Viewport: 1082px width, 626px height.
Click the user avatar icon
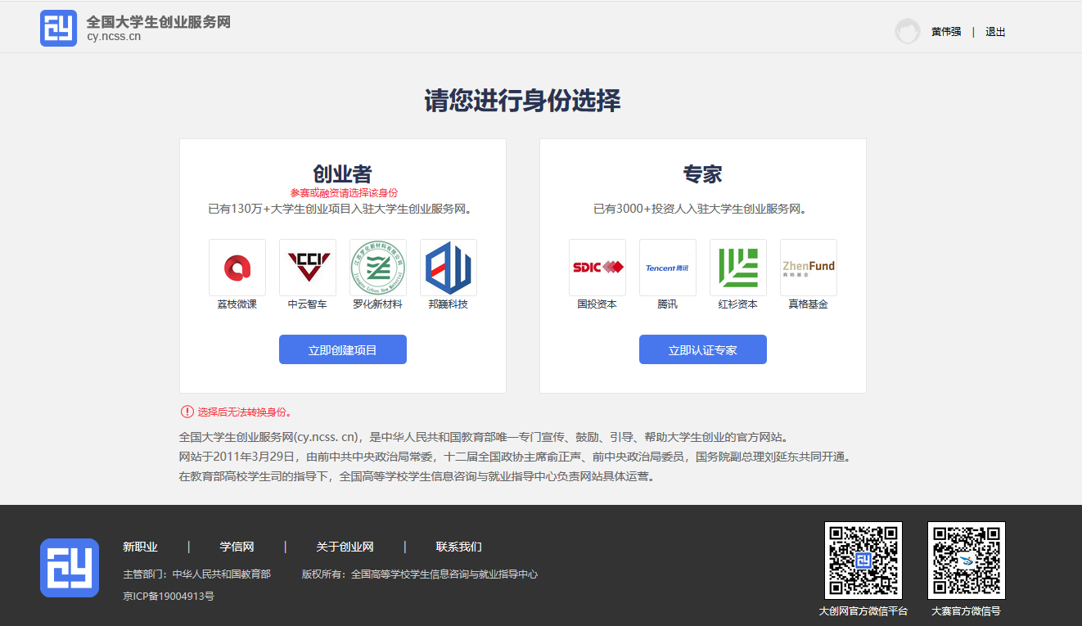coord(907,32)
